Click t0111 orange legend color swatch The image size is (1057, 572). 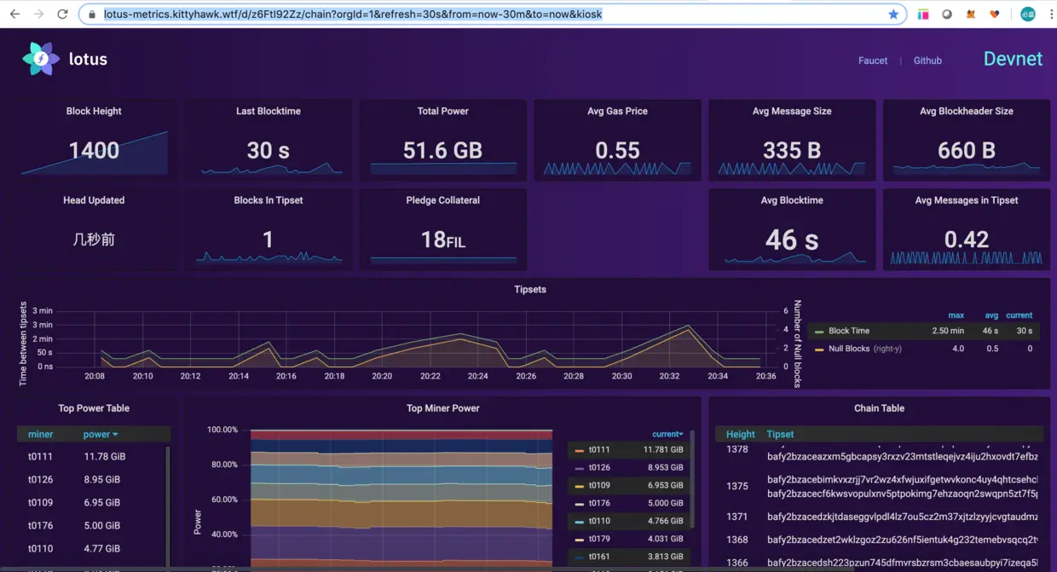[x=580, y=450]
